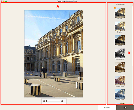Choose the Monochrome filter thumbnail
Viewport: 134px width, 110px height.
(120, 54)
